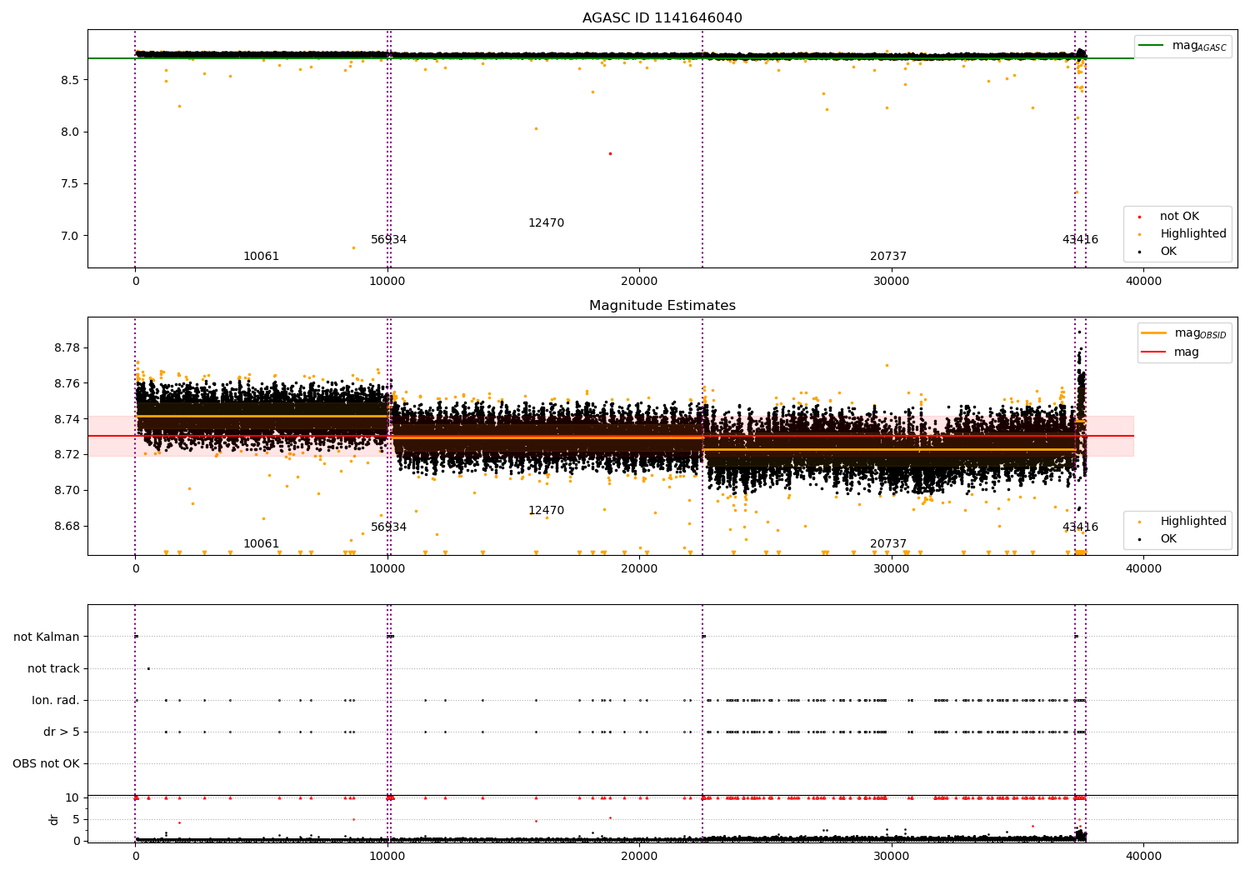Click red 'mag' legend entry in middle panel
The width and height of the screenshot is (1250, 875).
1172,352
